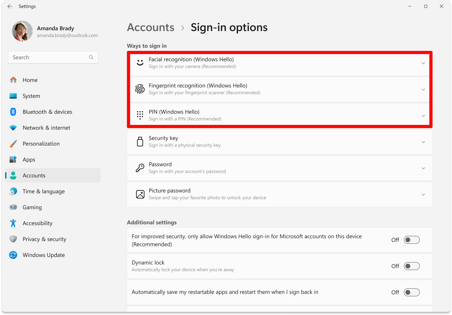452x315 pixels.
Task: Go back using the arrow button
Action: [x=10, y=6]
